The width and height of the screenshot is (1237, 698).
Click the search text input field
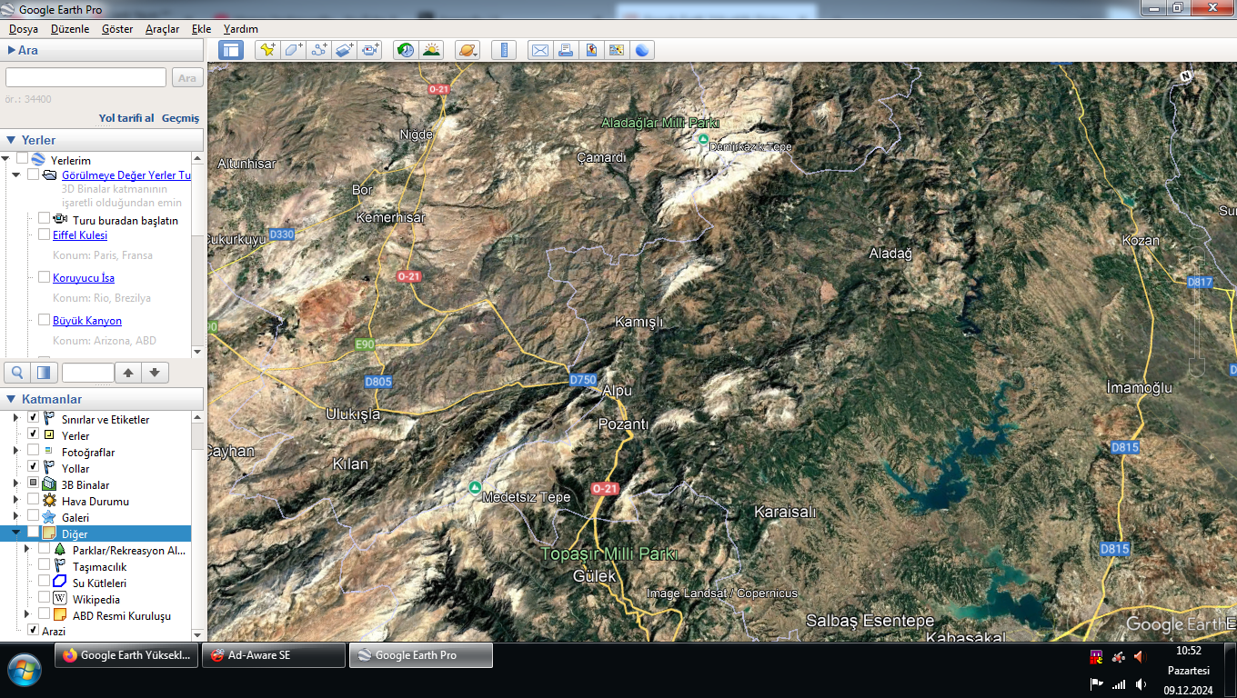point(86,78)
